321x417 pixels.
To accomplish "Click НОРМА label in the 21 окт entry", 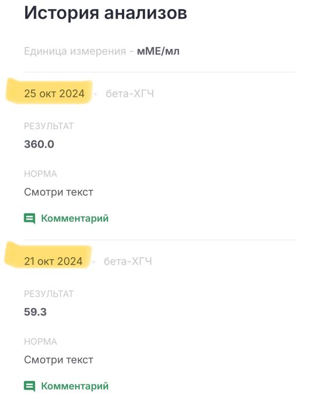I will point(40,342).
